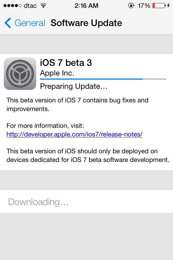173x260 pixels.
Task: Click the update progress bar
Action: pyautogui.click(x=103, y=79)
